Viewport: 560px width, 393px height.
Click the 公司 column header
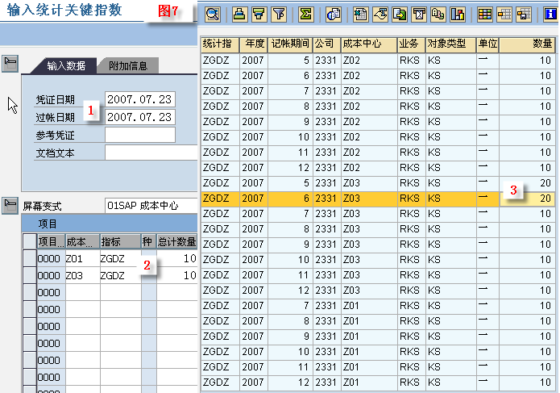(x=326, y=44)
